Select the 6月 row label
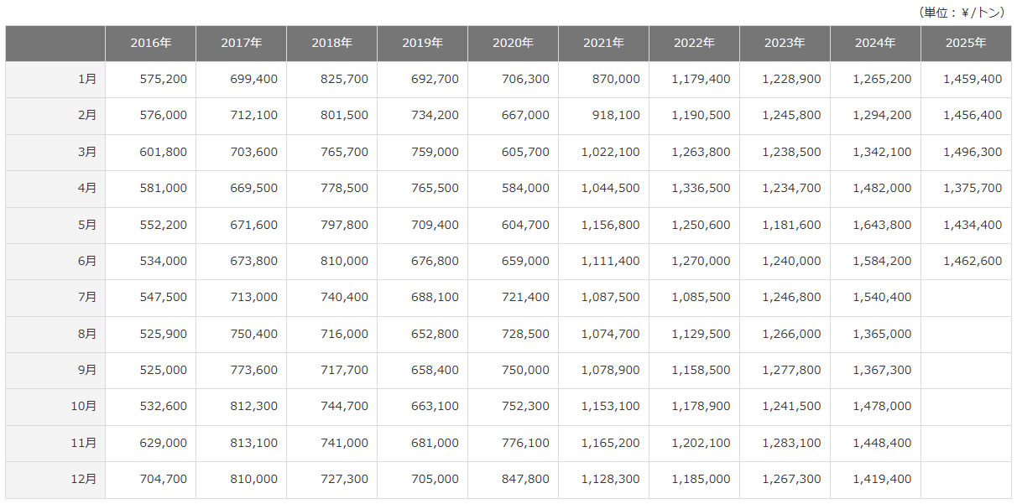This screenshot has height=504, width=1017. coord(86,261)
